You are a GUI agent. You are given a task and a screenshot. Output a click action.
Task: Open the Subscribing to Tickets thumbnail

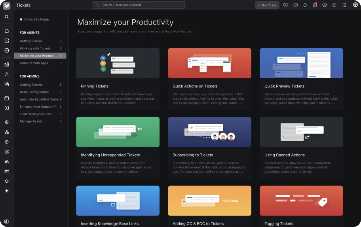[x=209, y=132]
